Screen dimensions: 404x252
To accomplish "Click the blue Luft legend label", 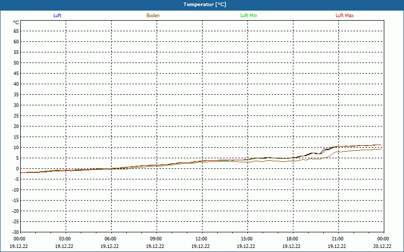I will tap(57, 16).
